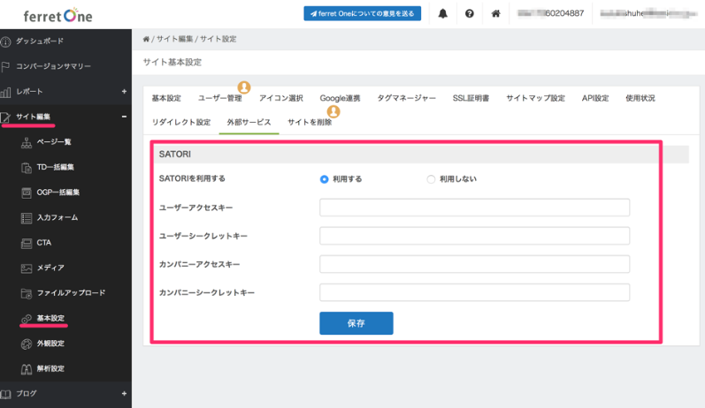Select the 利用しない radio button
Screen dimensions: 705x408
click(x=431, y=179)
